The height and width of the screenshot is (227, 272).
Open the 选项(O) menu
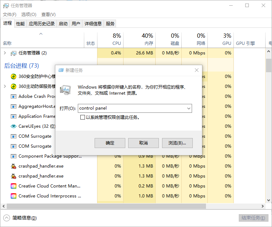(29, 15)
